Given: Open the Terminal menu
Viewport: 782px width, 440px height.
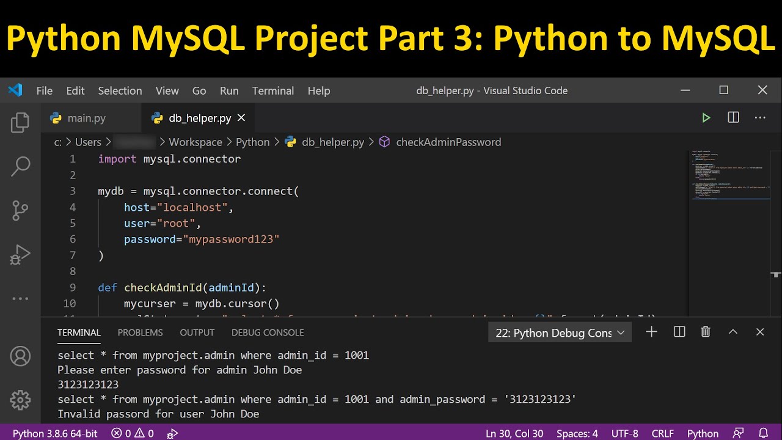Looking at the screenshot, I should point(273,90).
